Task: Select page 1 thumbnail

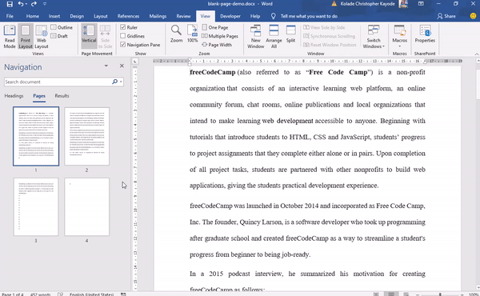Action: 36,136
